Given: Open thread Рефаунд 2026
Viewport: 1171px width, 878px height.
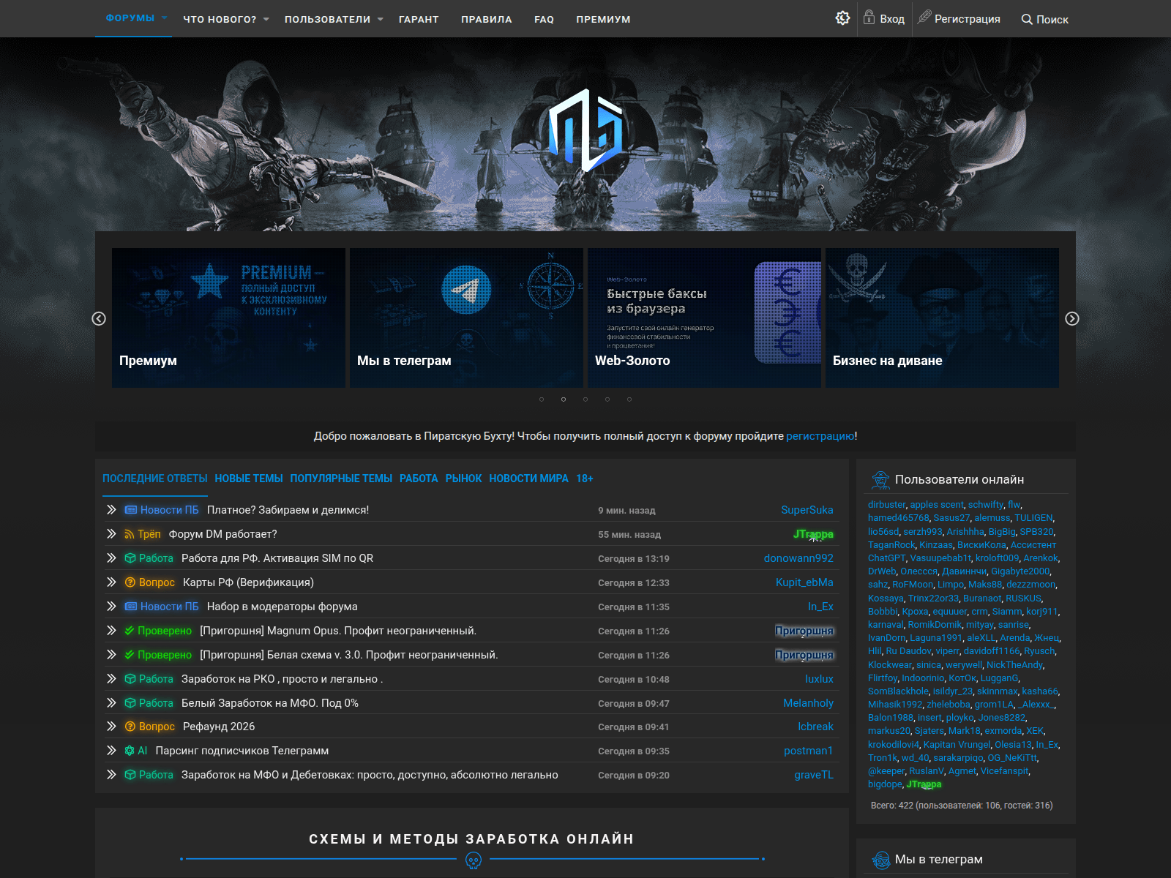Looking at the screenshot, I should (x=219, y=727).
